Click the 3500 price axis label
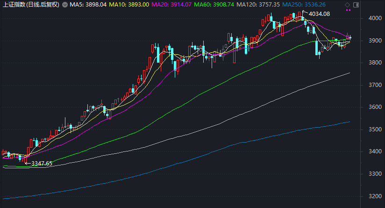The height and width of the screenshot is (208, 385). click(x=375, y=129)
